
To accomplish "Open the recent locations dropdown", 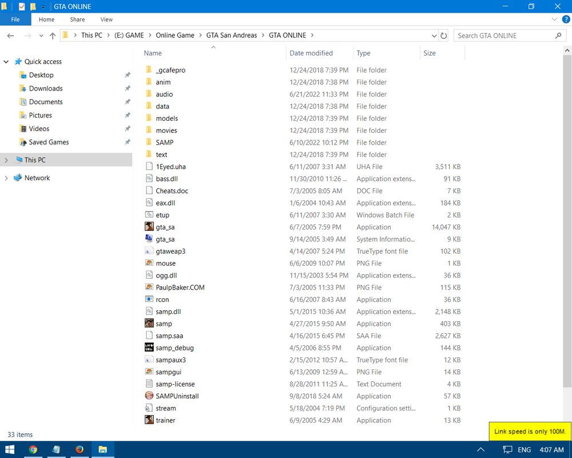I will [41, 36].
